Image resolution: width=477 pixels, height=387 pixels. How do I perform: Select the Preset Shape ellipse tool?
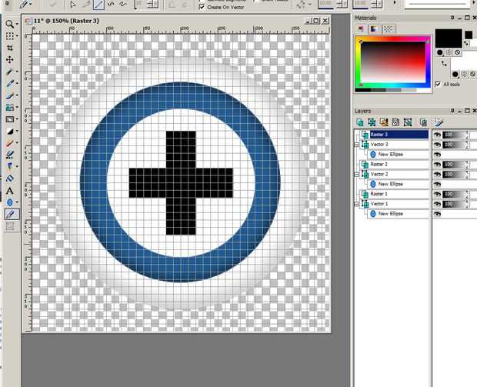tap(9, 202)
